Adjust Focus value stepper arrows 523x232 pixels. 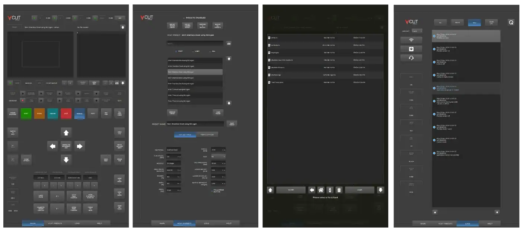(223, 150)
